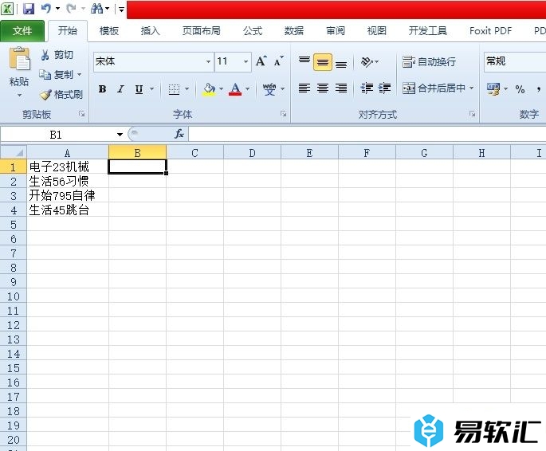Viewport: 546px width, 451px height.
Task: Open the 文件 File tab
Action: coord(22,31)
